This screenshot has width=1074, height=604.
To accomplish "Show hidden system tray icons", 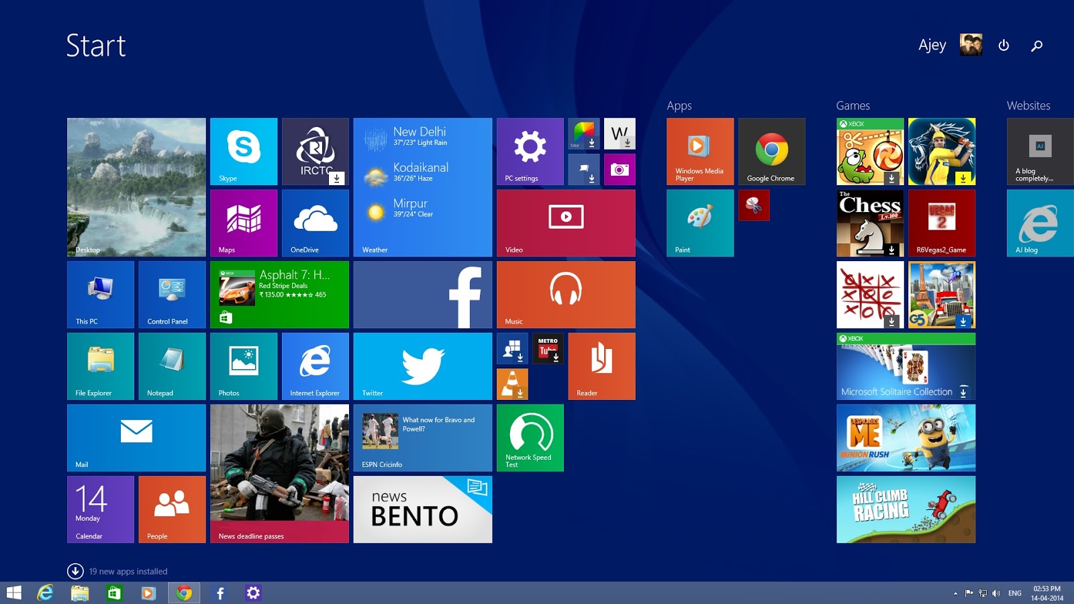I will 955,593.
